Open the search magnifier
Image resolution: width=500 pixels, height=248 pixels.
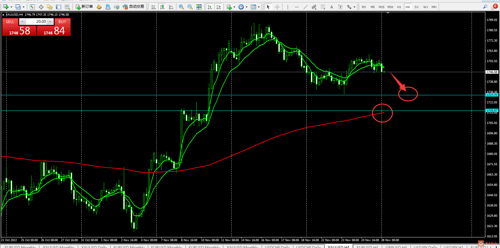(x=485, y=7)
